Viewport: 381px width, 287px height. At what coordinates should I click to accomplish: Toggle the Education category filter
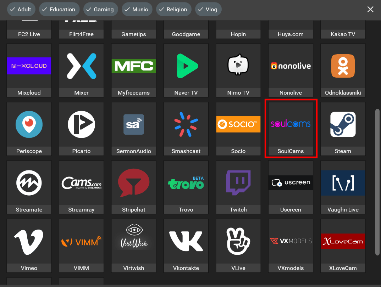[x=59, y=10]
